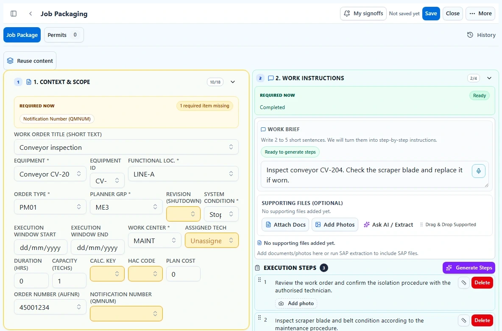502x331 pixels.
Task: Open the Equipment ID dropdown
Action: click(x=107, y=180)
